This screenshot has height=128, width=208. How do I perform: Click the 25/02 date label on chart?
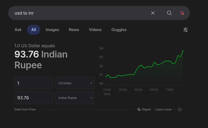click(x=123, y=90)
